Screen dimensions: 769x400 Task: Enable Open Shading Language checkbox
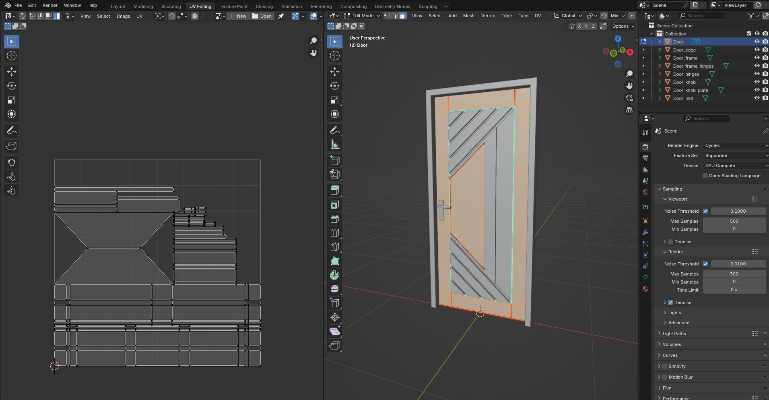pyautogui.click(x=705, y=176)
